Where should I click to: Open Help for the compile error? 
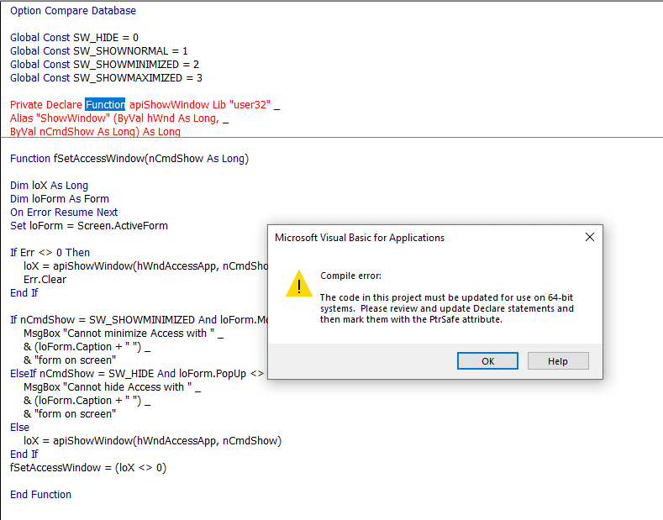pyautogui.click(x=558, y=361)
